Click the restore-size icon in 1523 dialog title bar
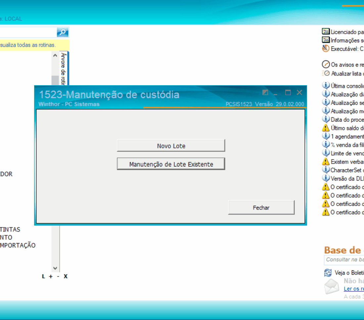This screenshot has height=320, width=364. pyautogui.click(x=265, y=92)
